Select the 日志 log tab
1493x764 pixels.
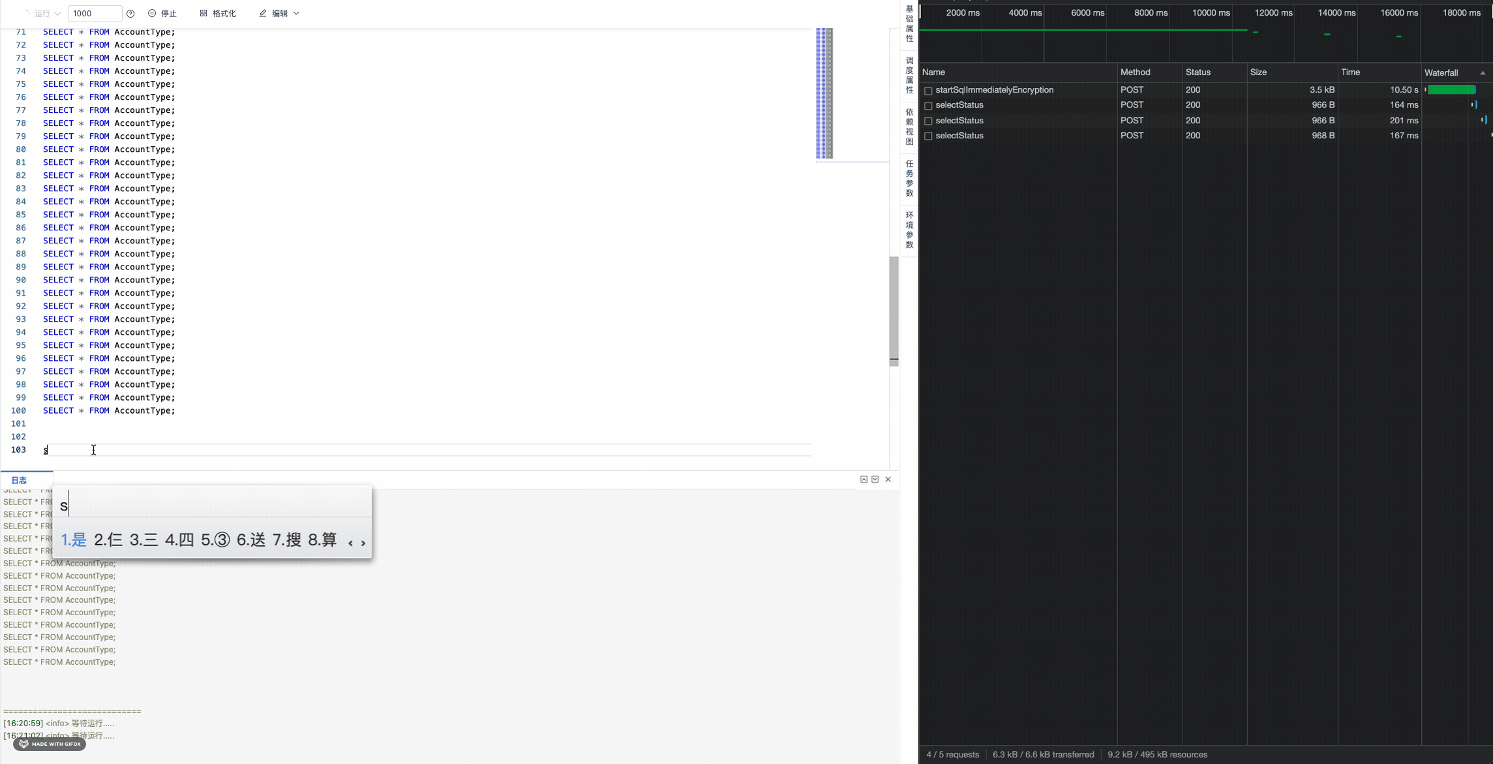[19, 480]
